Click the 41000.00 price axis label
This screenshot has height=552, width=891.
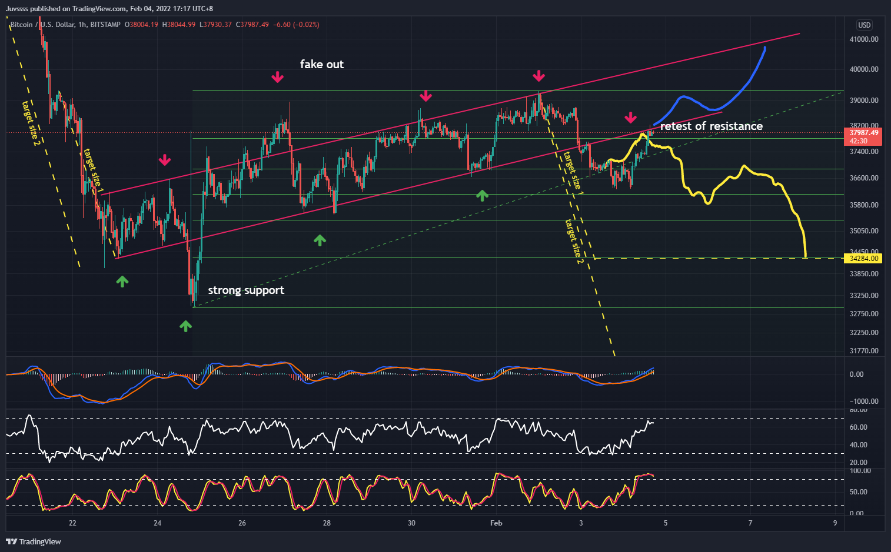[864, 39]
